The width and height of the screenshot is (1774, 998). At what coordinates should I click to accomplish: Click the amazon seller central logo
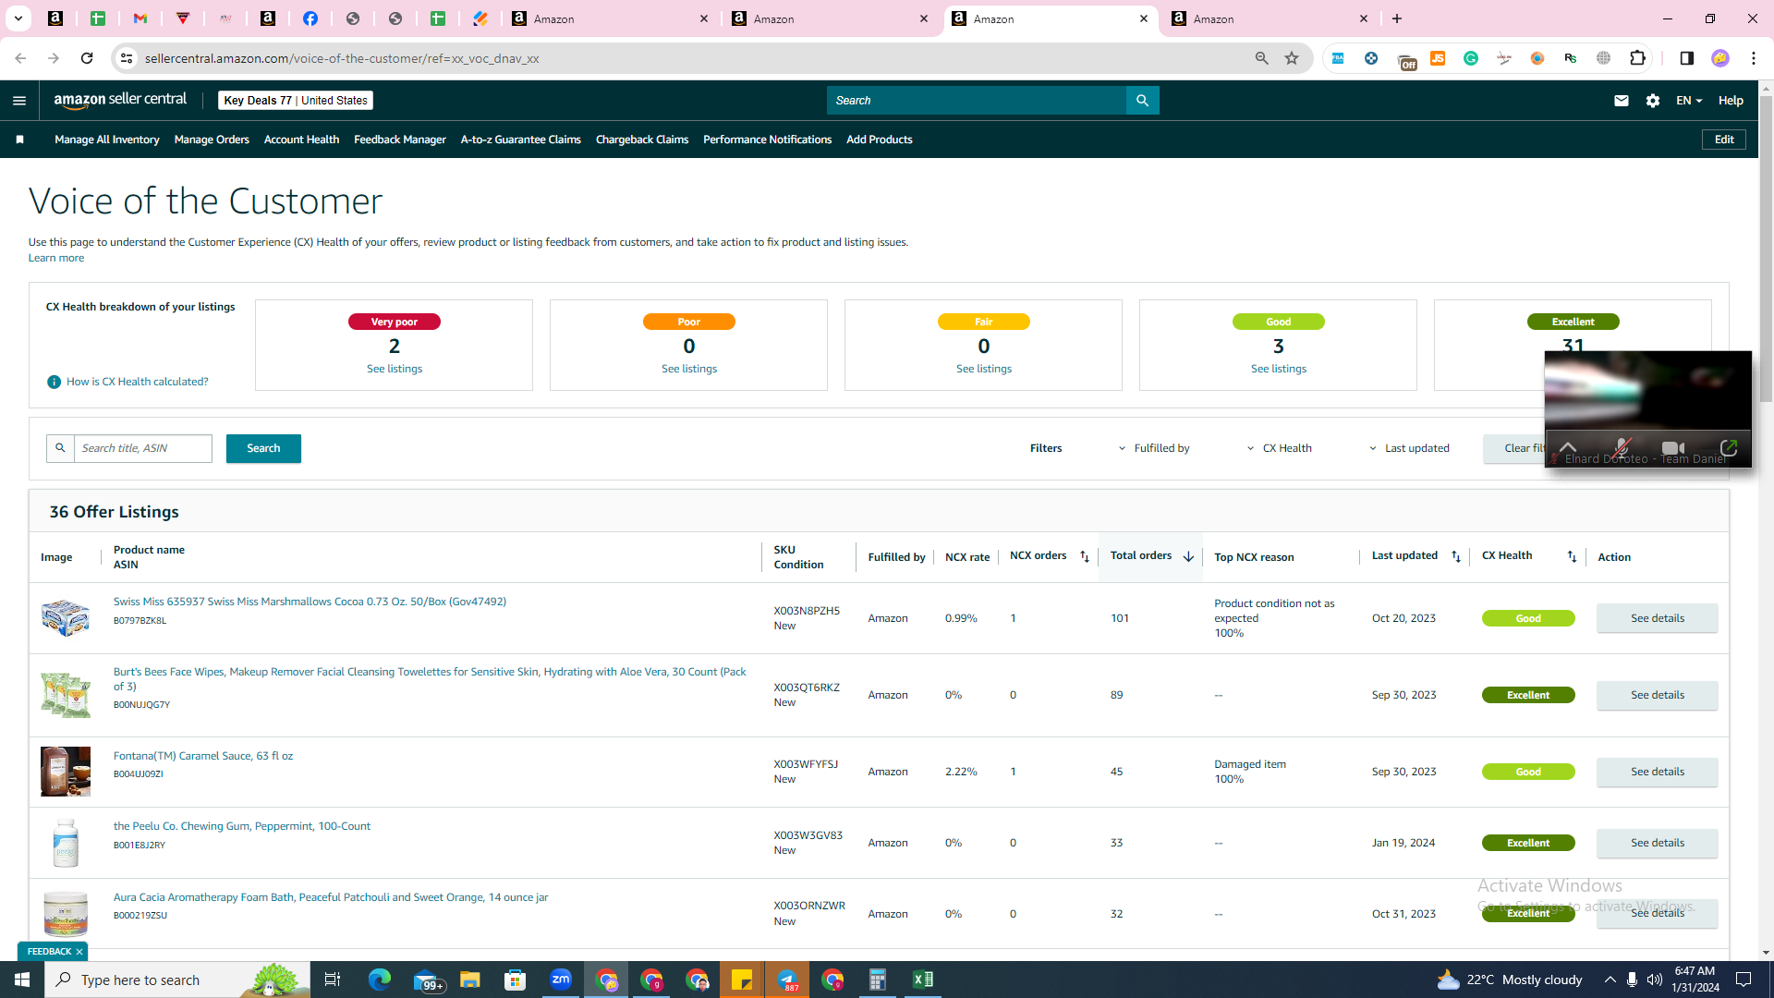120,100
